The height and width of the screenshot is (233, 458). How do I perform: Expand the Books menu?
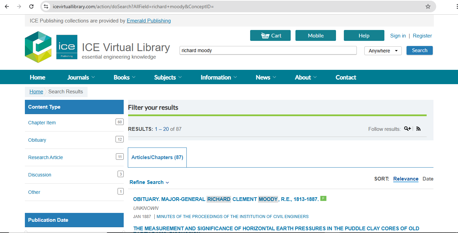click(x=124, y=77)
